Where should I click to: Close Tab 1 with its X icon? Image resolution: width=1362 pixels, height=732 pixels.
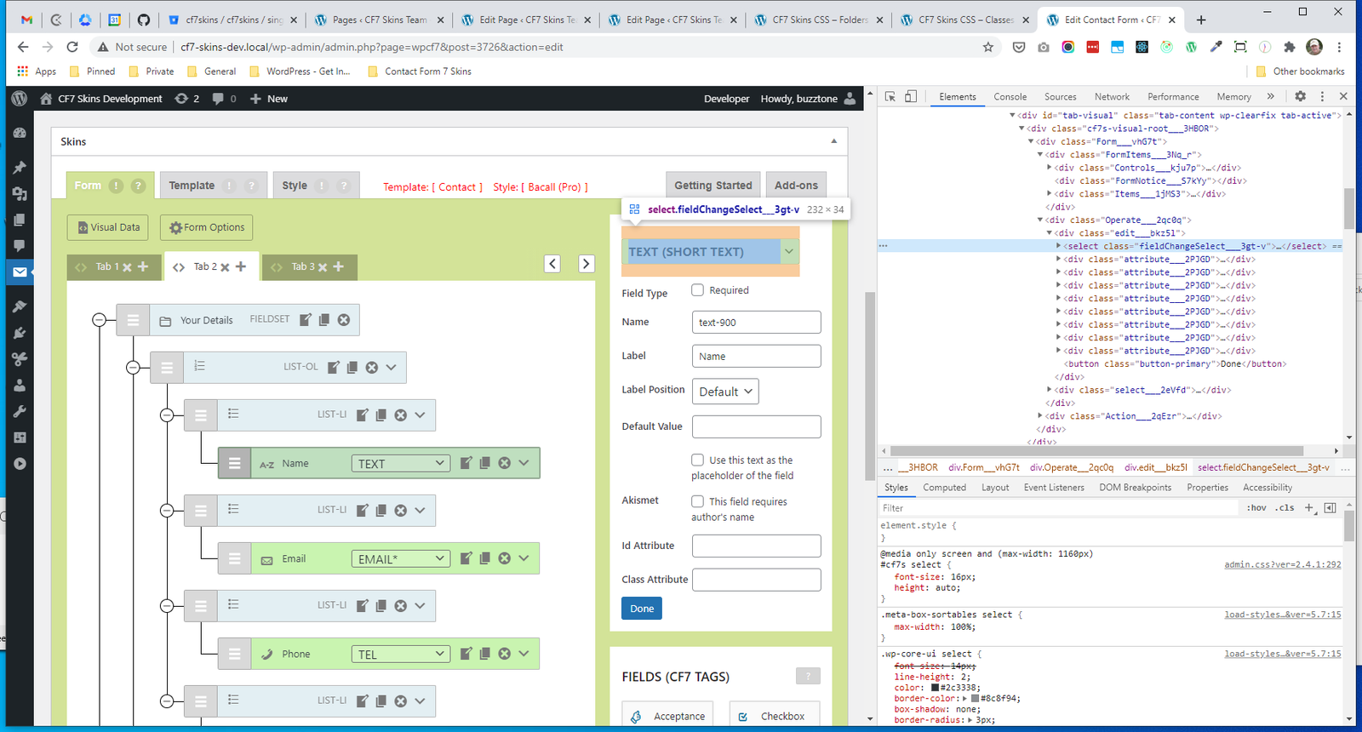click(x=127, y=267)
